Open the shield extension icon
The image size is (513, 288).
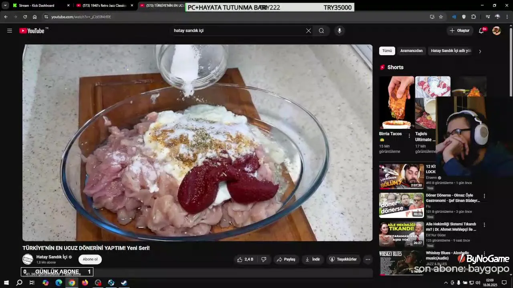464,17
